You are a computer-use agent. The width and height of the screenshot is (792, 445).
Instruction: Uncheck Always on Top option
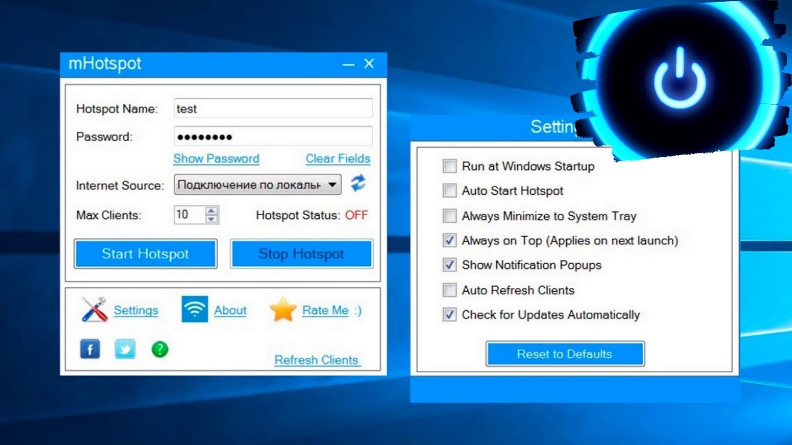coord(450,240)
